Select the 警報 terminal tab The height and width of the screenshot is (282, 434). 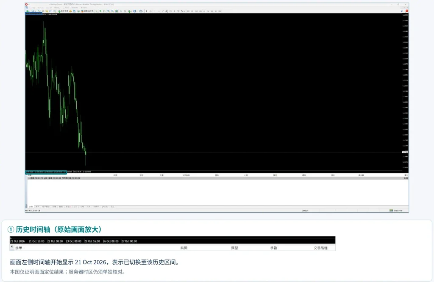[x=61, y=206]
